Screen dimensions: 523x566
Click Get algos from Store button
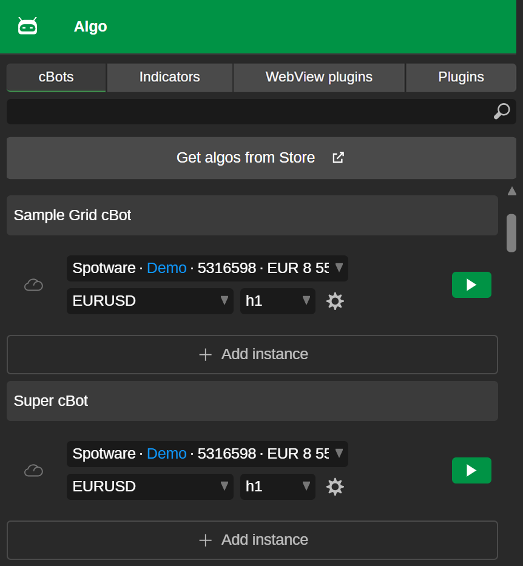pyautogui.click(x=261, y=158)
